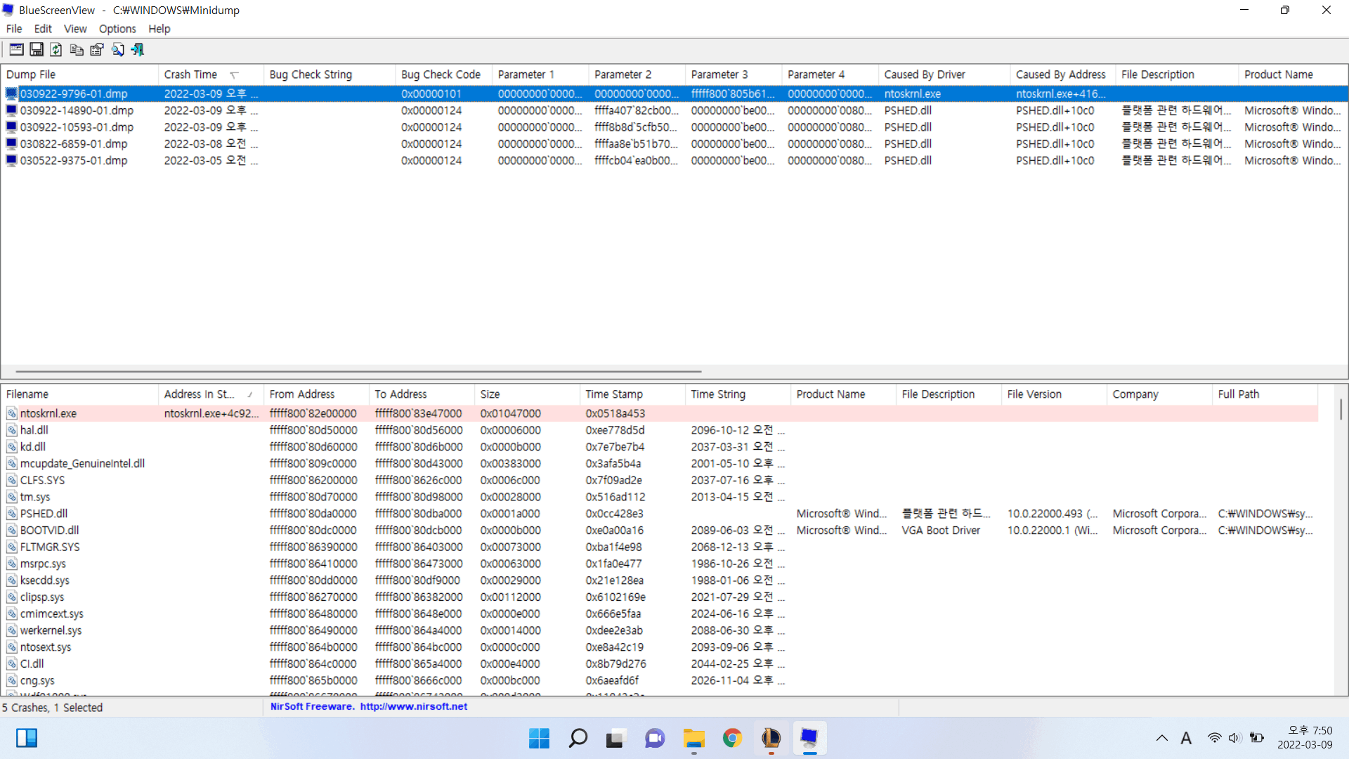Image resolution: width=1349 pixels, height=759 pixels.
Task: Select BOOTVID.dll in driver list
Action: [49, 531]
